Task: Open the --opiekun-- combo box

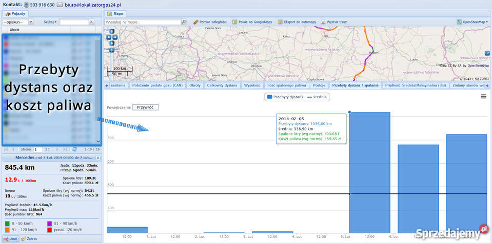Action: pos(18,22)
